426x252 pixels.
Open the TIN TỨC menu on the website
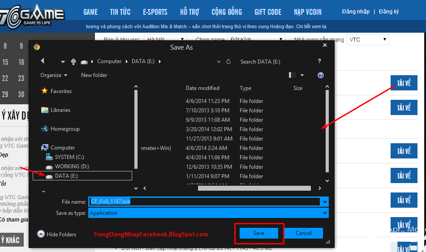point(120,12)
